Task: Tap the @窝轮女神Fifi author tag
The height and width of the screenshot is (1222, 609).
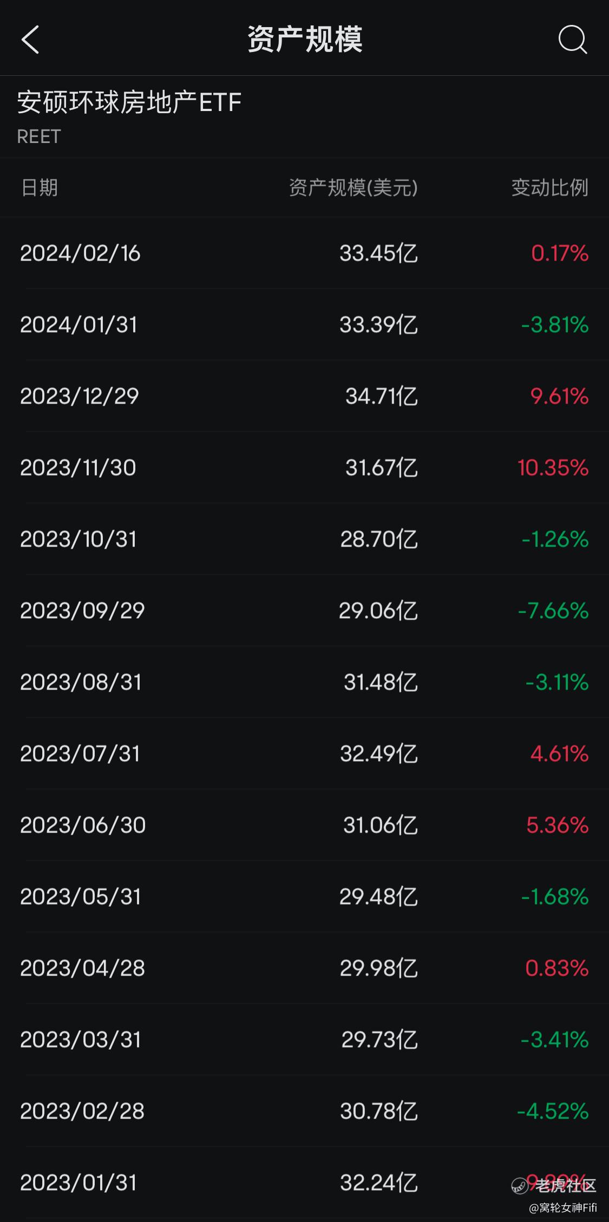Action: 563,1207
